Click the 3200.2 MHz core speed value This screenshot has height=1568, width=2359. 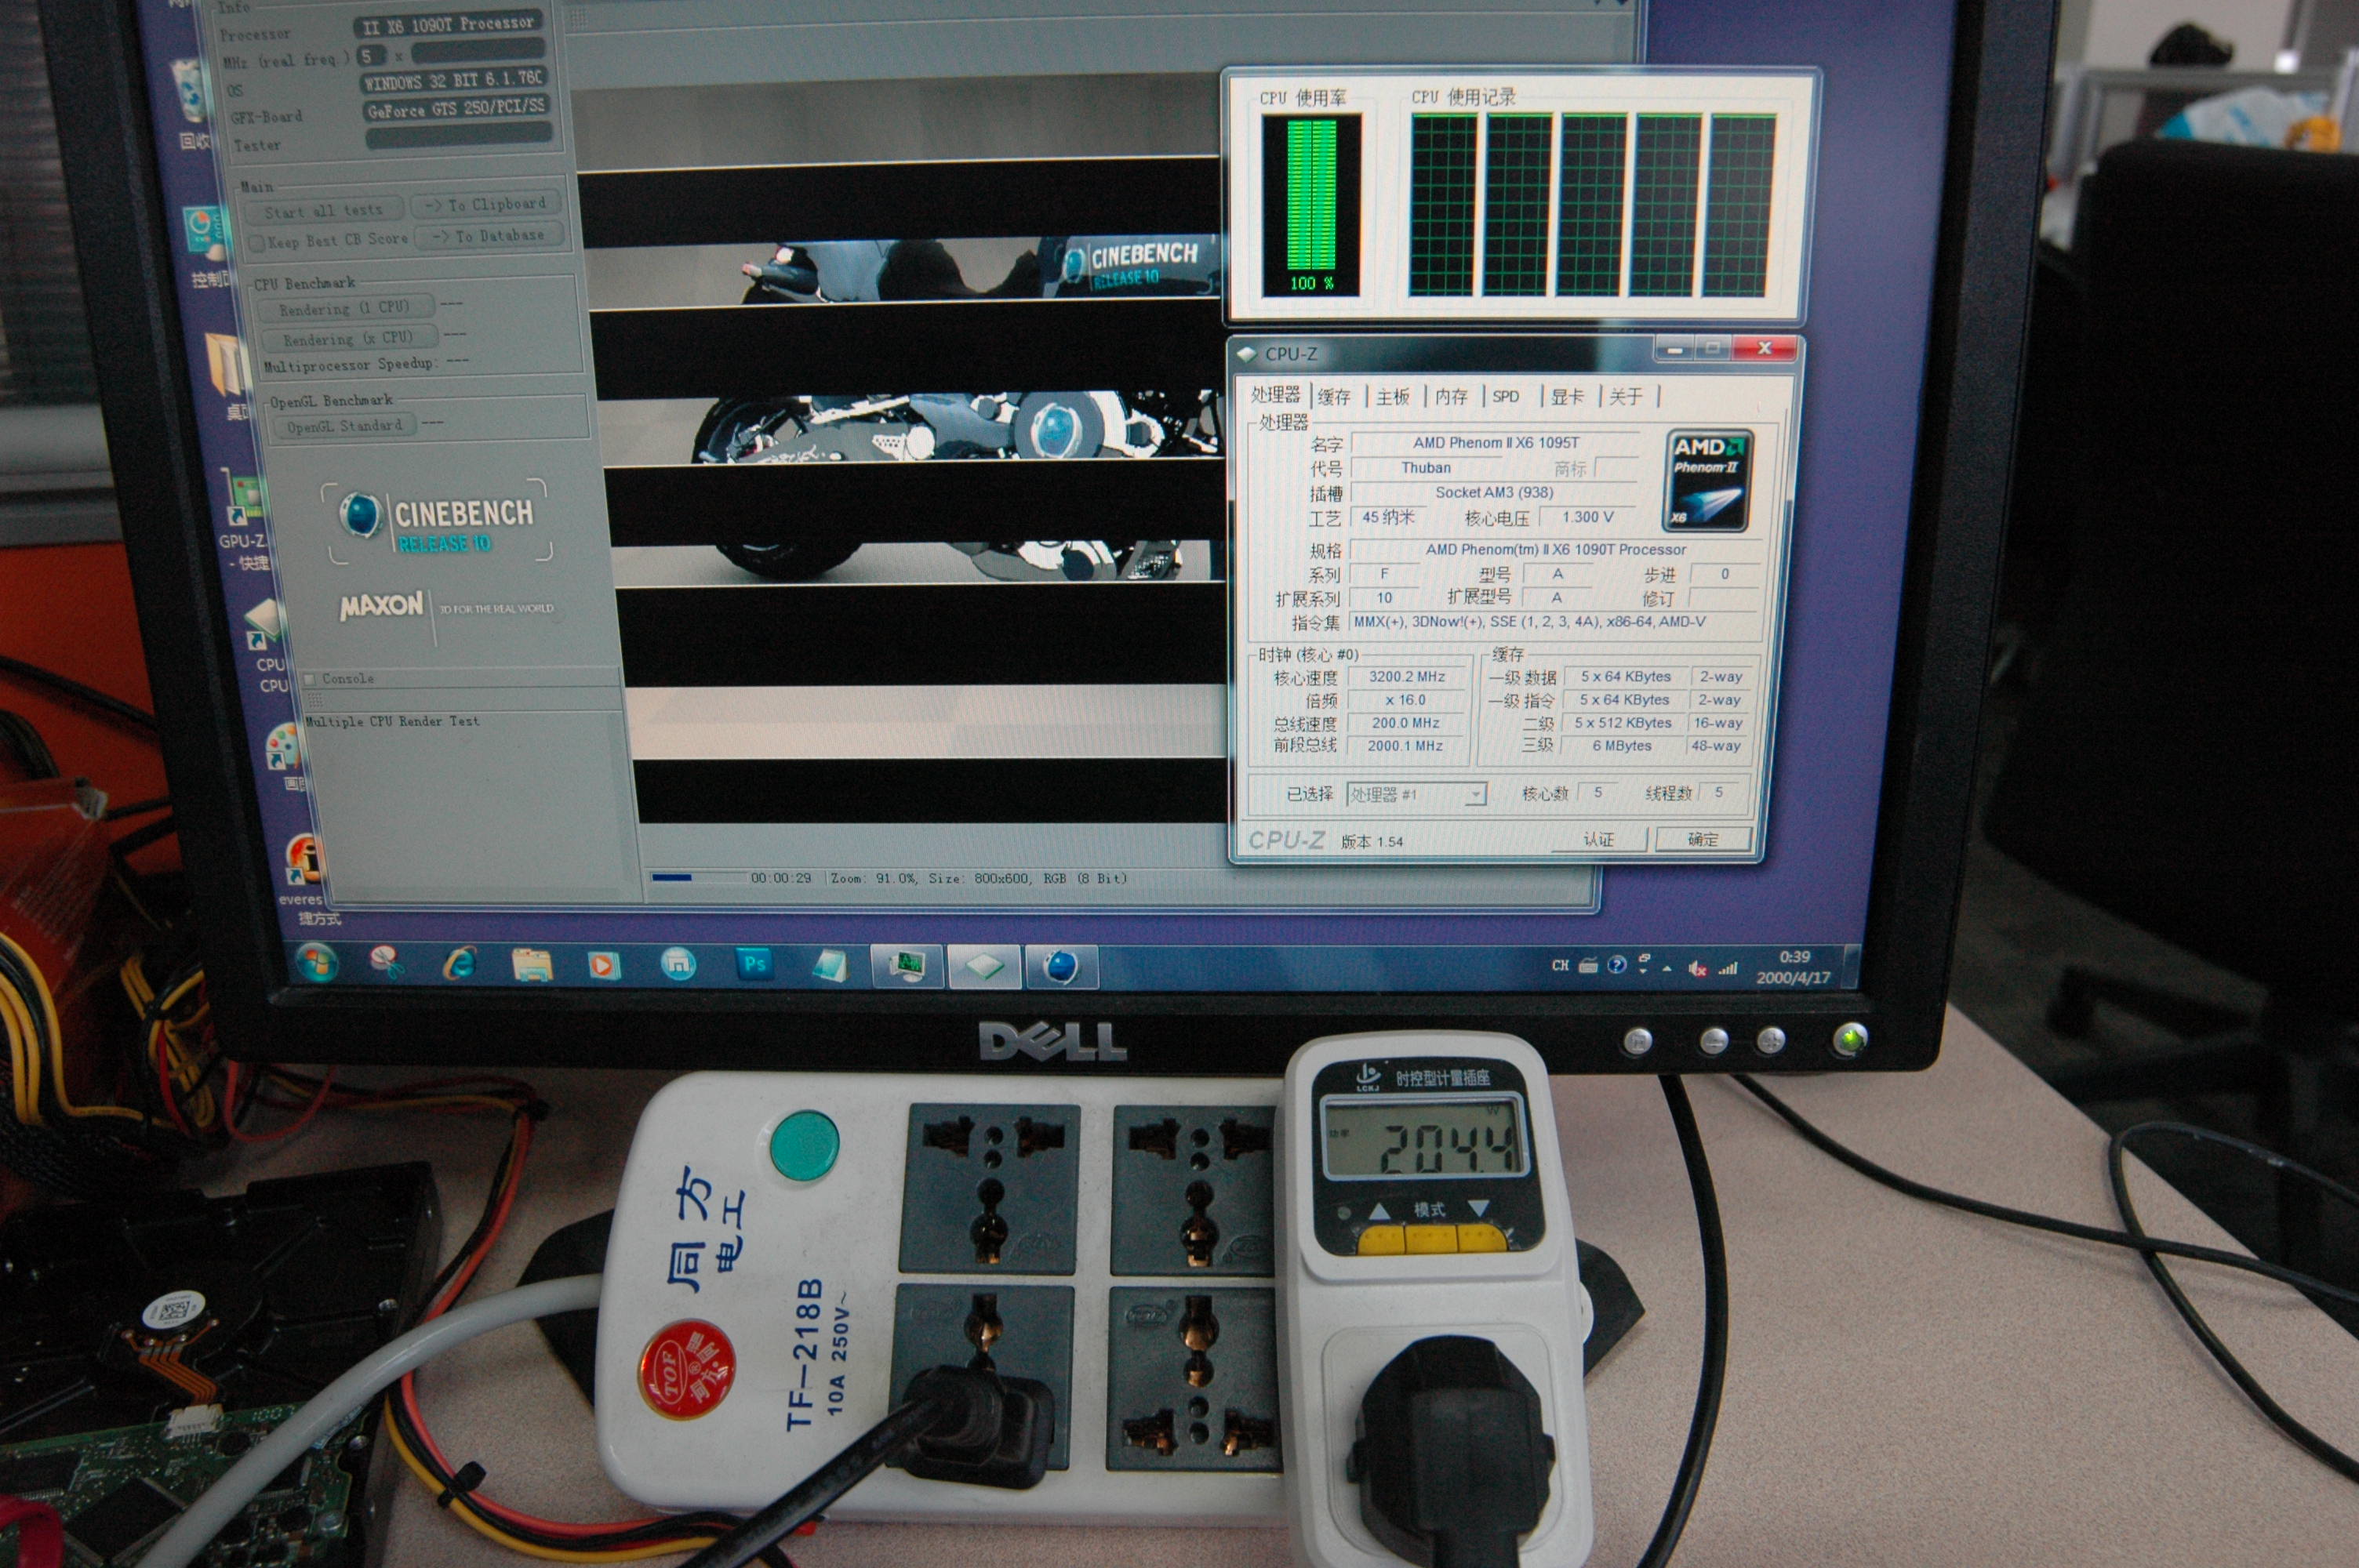(1406, 677)
